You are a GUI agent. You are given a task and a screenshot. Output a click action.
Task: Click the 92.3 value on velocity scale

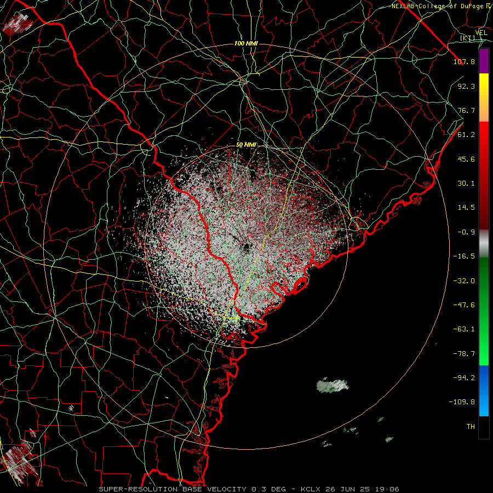[x=466, y=86]
